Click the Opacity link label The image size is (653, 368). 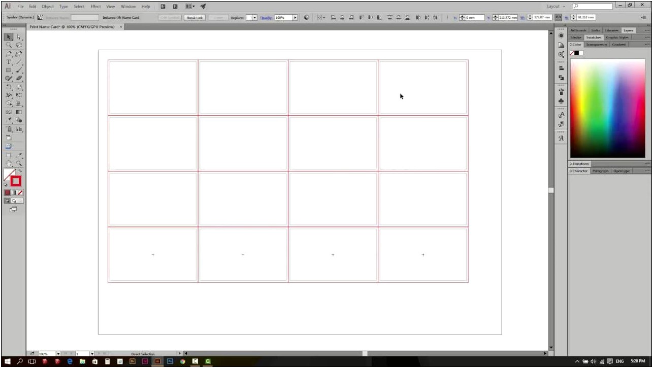click(x=266, y=17)
